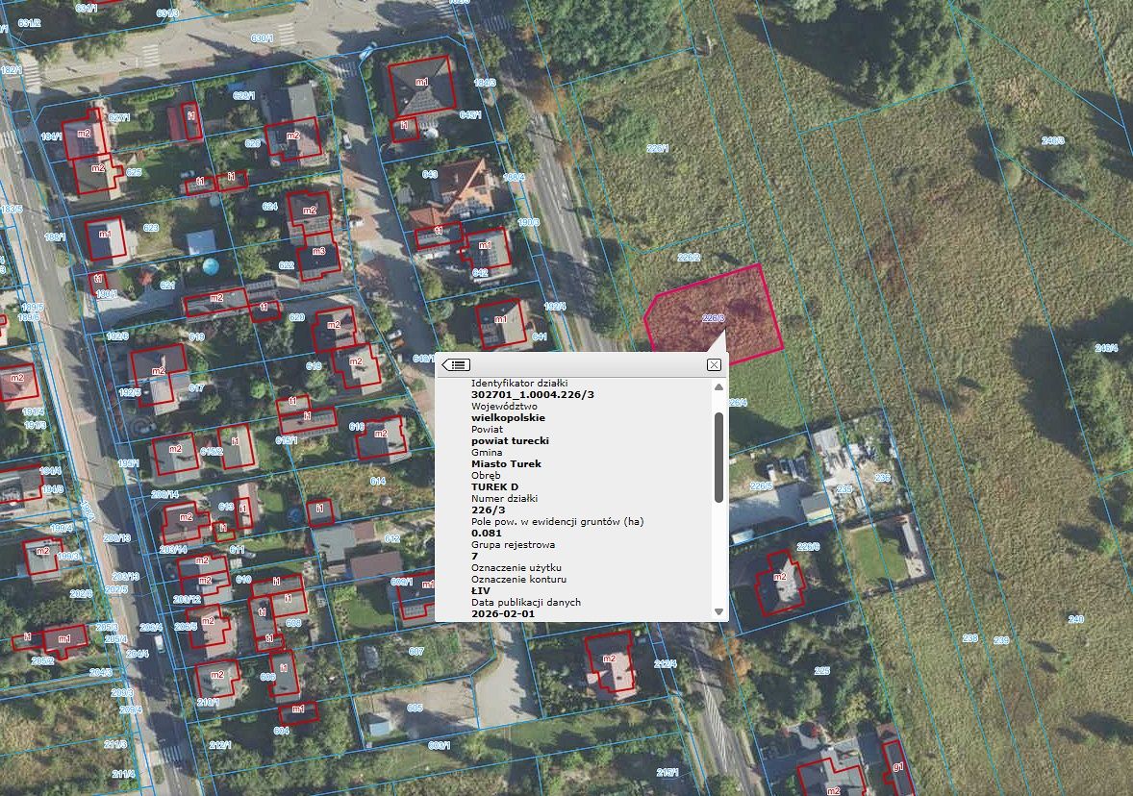The width and height of the screenshot is (1133, 796).
Task: Select parcel 212/4 label
Action: point(665,664)
